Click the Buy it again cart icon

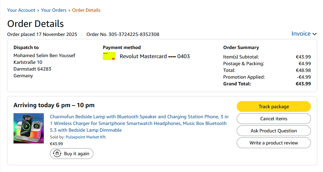pos(57,154)
